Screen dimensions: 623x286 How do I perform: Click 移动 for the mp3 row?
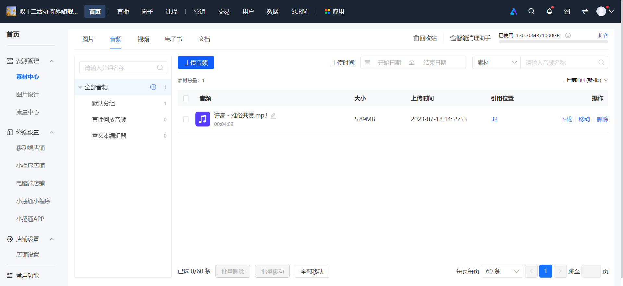[584, 119]
